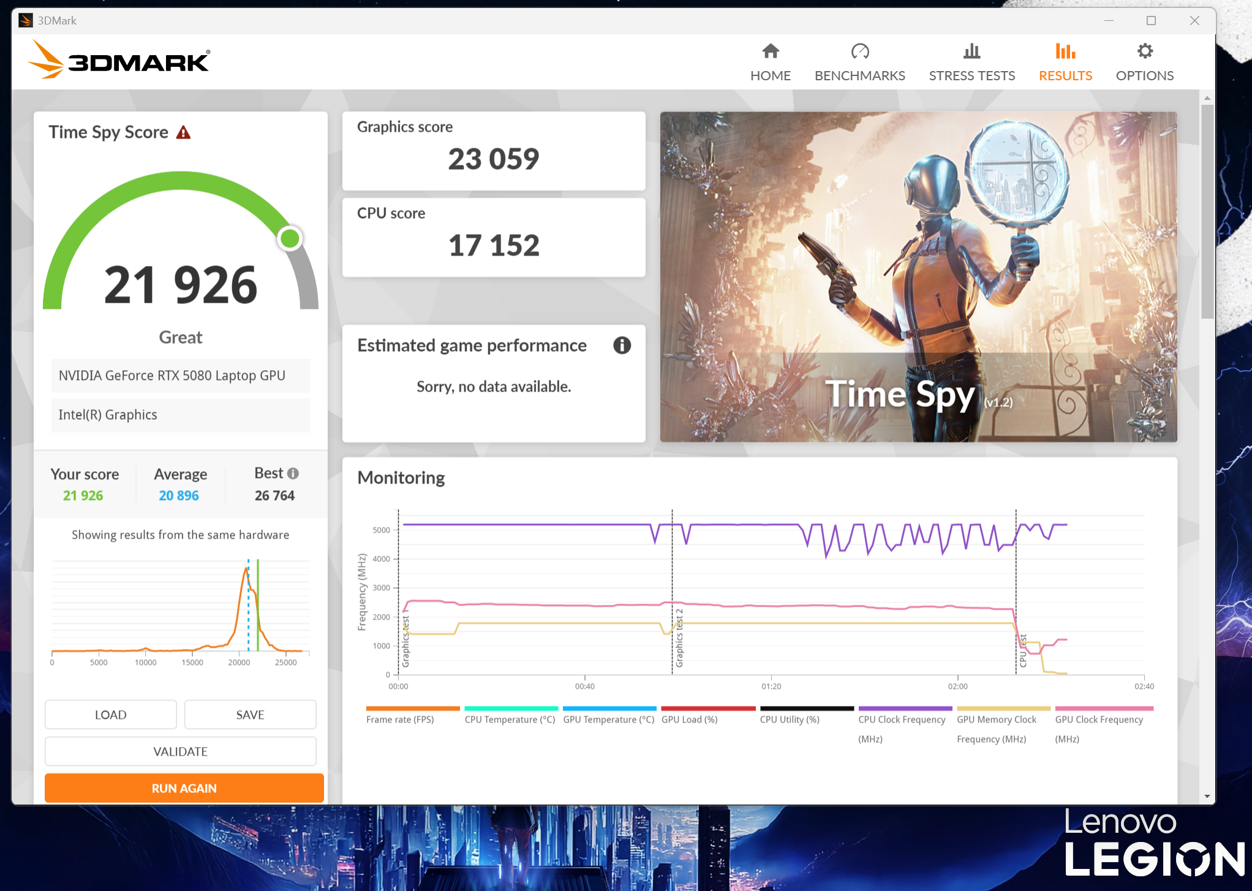Screen dimensions: 1252x891
Task: Click the orange Results chart icon
Action: point(1066,51)
